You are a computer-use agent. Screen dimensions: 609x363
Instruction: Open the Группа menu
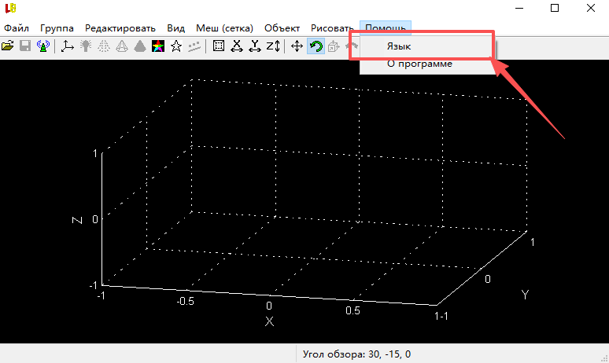[x=57, y=27]
